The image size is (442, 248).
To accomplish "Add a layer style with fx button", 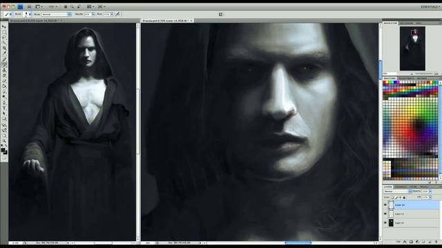I will (x=405, y=242).
